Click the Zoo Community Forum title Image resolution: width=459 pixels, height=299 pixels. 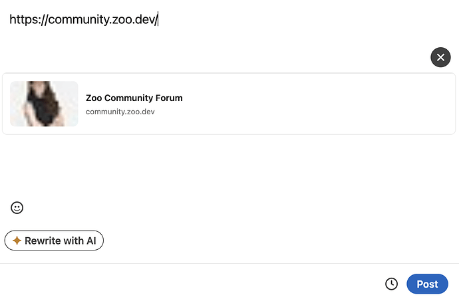click(x=134, y=98)
